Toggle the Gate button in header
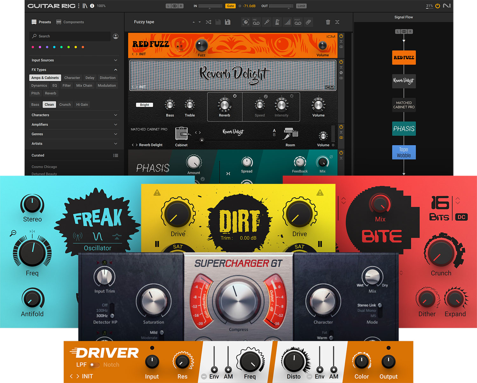 pyautogui.click(x=230, y=6)
